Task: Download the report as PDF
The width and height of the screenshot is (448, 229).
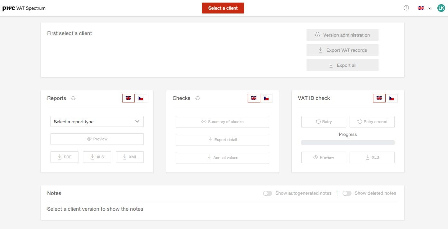Action: click(x=64, y=157)
